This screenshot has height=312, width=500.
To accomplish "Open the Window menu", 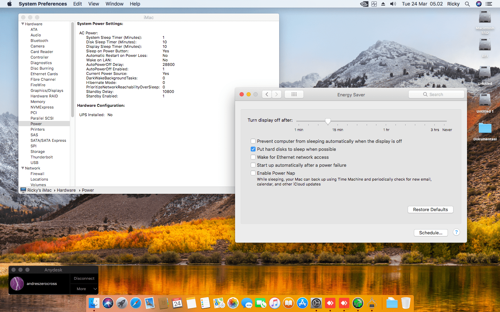I will point(114,4).
